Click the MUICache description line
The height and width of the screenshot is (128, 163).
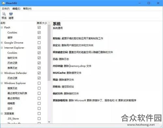point(67,73)
